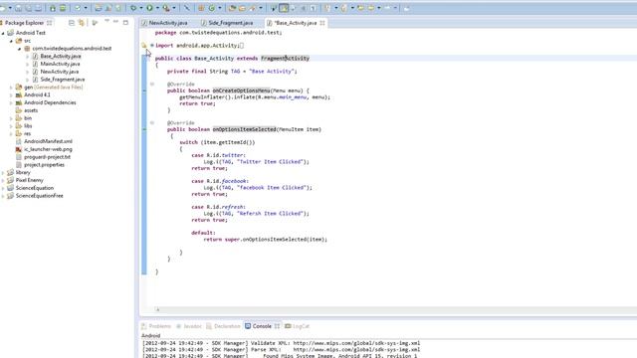The image size is (637, 358).
Task: Open the Declaration tab
Action: point(223,326)
